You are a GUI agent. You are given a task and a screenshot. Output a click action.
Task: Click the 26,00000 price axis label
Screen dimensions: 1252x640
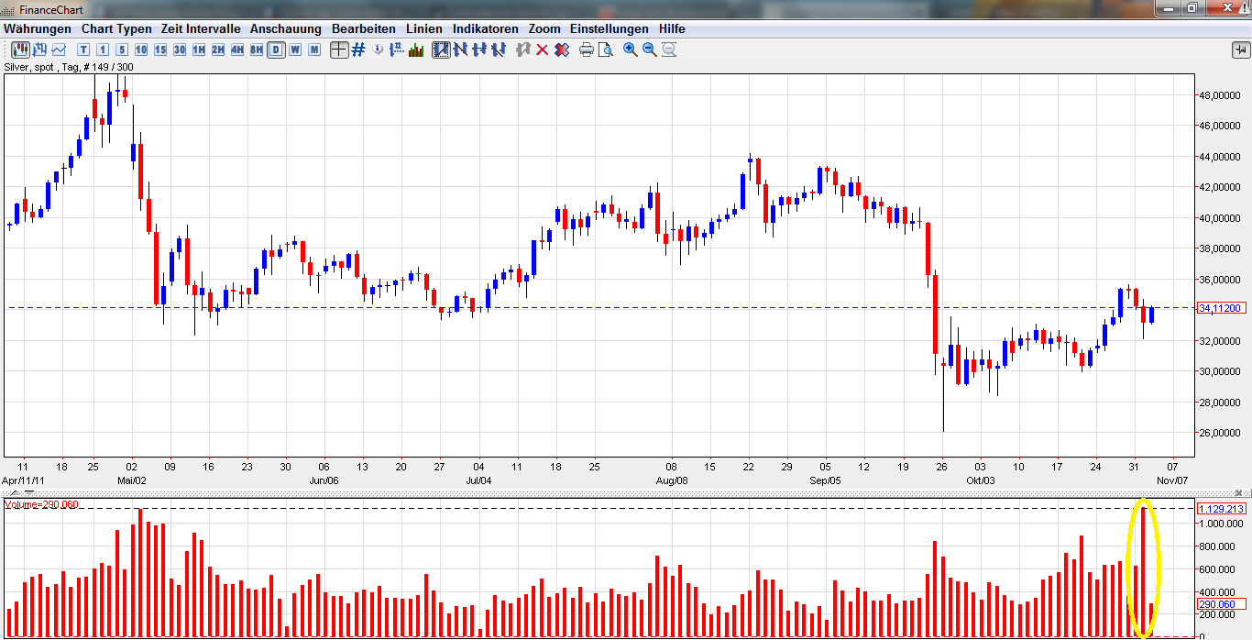pos(1221,433)
